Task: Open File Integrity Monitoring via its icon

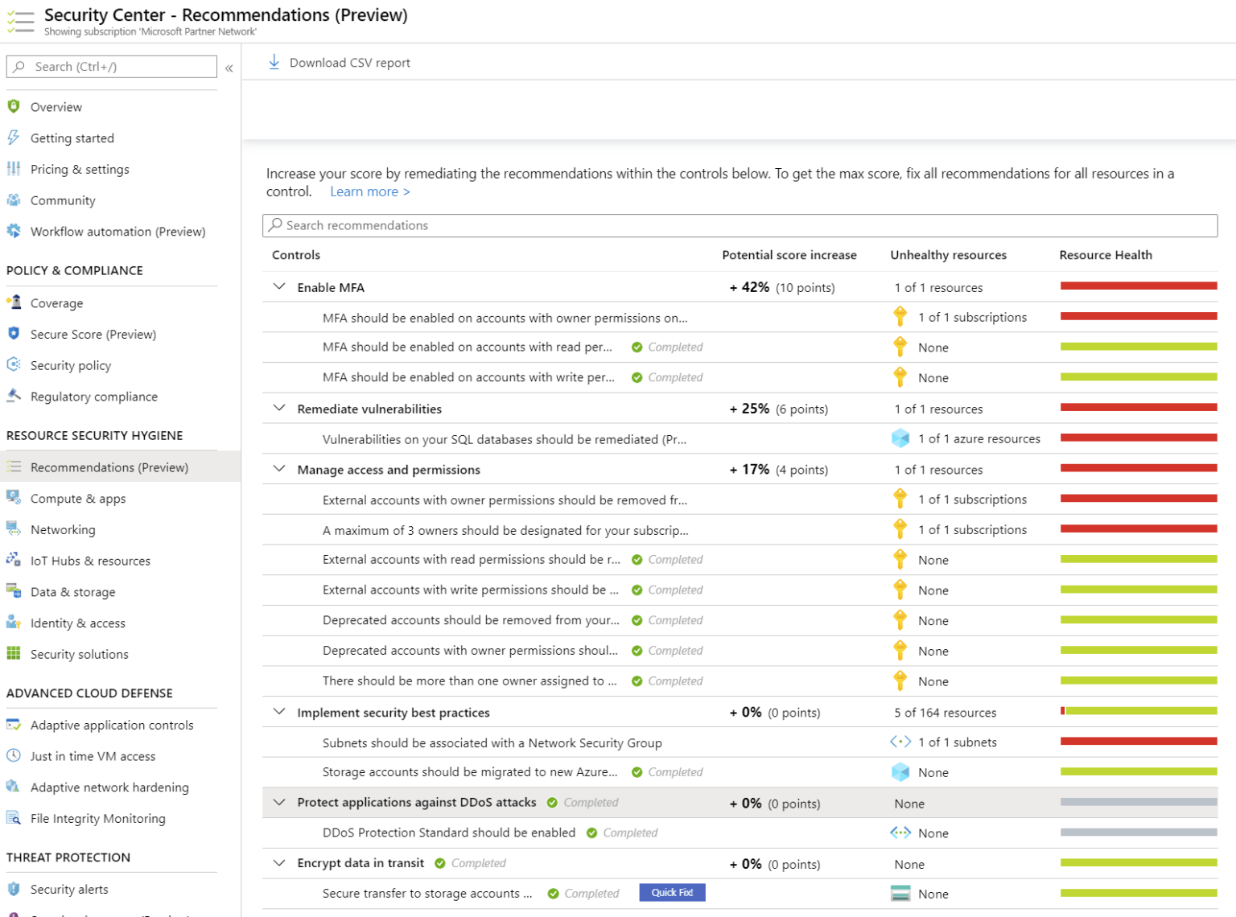Action: pyautogui.click(x=13, y=818)
